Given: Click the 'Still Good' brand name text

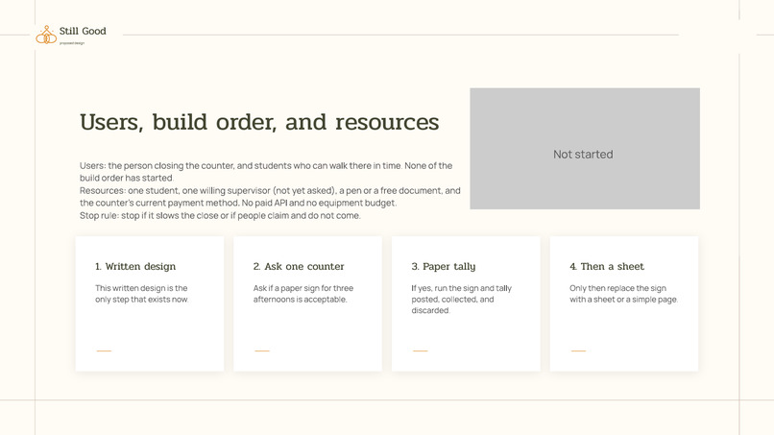Looking at the screenshot, I should (x=83, y=31).
